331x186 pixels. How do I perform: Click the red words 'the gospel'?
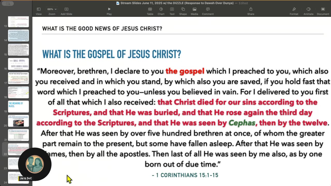click(185, 71)
